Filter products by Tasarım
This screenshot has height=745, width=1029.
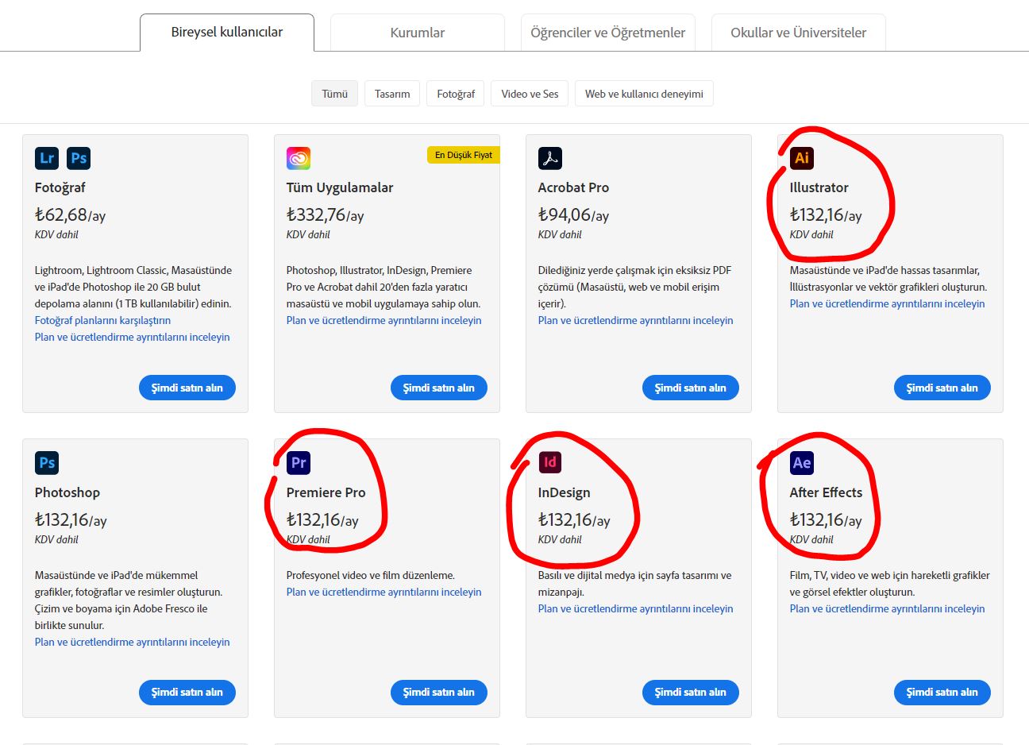(x=392, y=94)
